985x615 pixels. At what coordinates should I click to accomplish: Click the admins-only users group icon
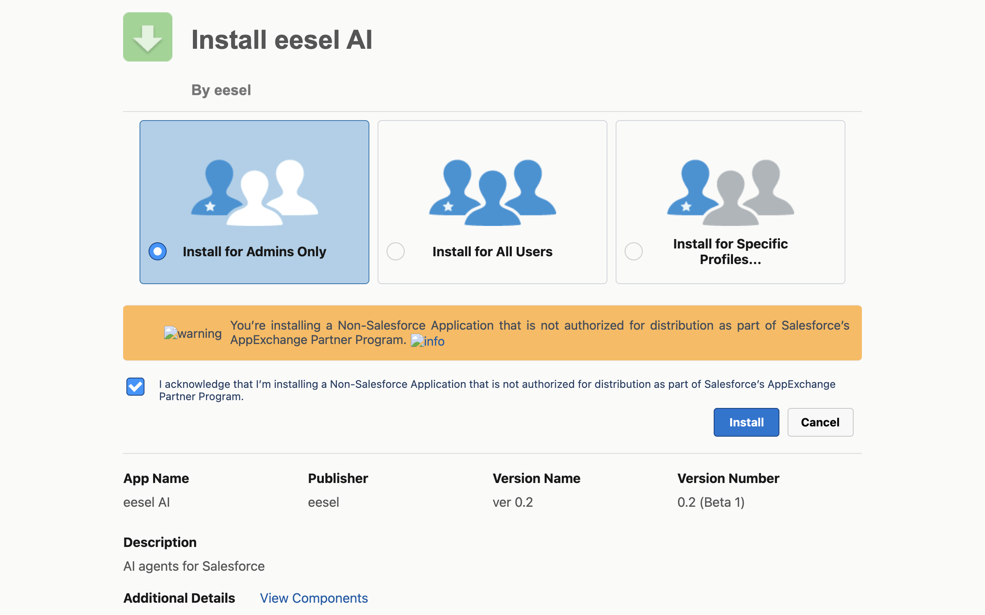pos(254,192)
